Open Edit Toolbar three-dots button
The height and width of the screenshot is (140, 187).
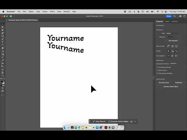2,95
